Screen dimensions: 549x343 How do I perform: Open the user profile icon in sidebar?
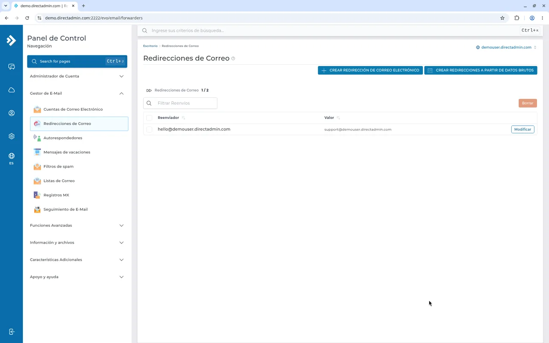12,113
